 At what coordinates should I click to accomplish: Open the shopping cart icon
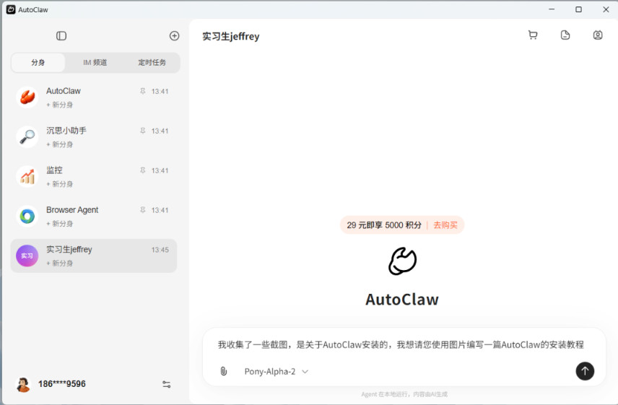click(x=533, y=35)
